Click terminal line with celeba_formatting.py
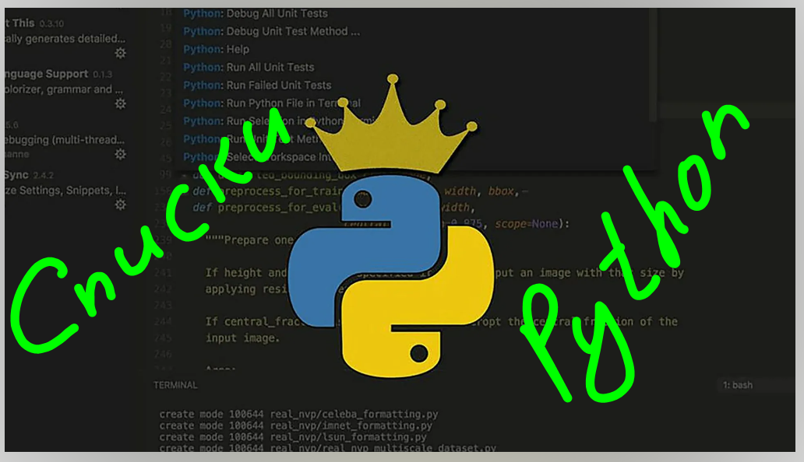The image size is (804, 462). 298,414
